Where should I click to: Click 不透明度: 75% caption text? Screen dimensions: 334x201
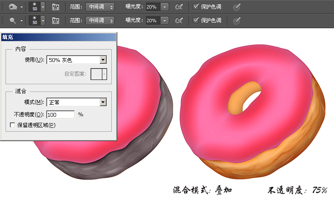pos(297,190)
